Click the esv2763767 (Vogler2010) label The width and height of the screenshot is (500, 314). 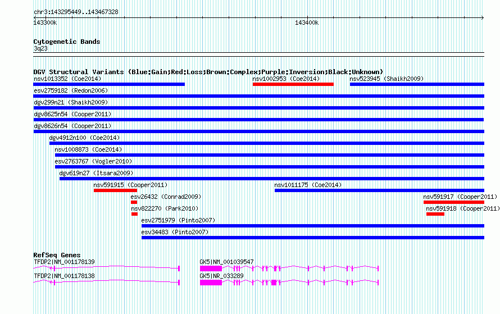click(x=93, y=161)
